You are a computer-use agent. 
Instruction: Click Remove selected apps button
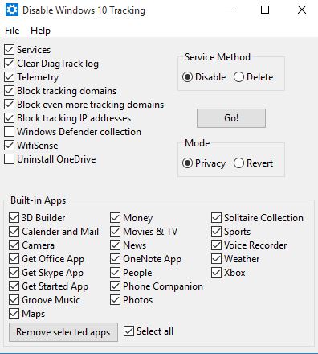(63, 332)
